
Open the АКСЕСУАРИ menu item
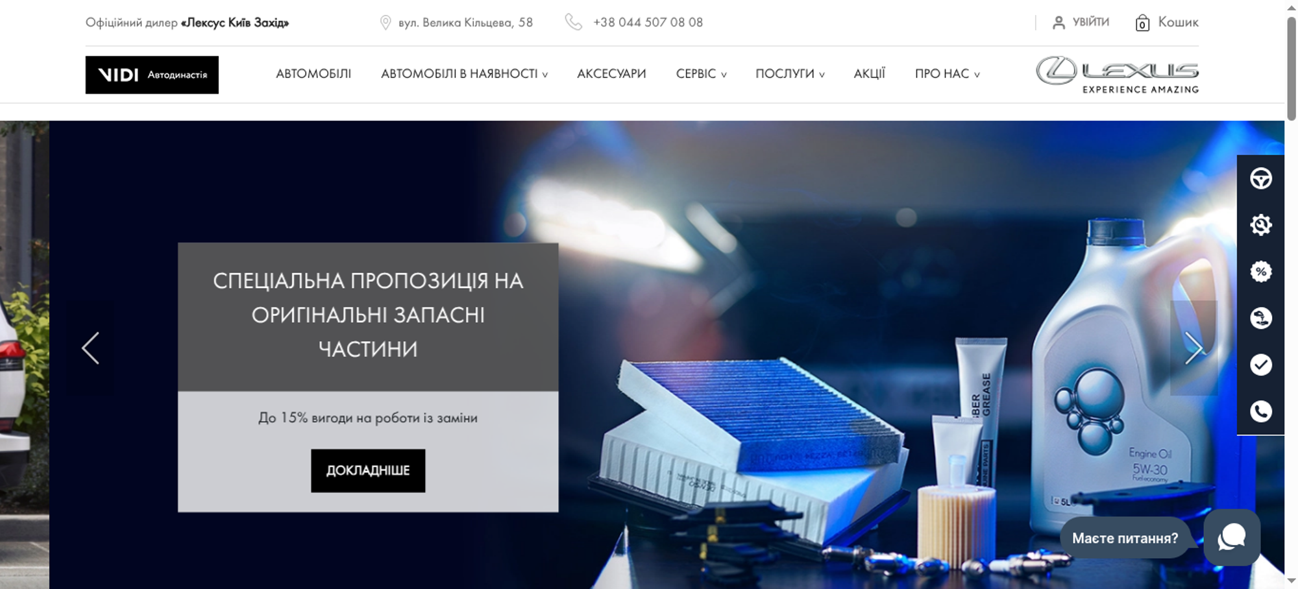coord(611,74)
